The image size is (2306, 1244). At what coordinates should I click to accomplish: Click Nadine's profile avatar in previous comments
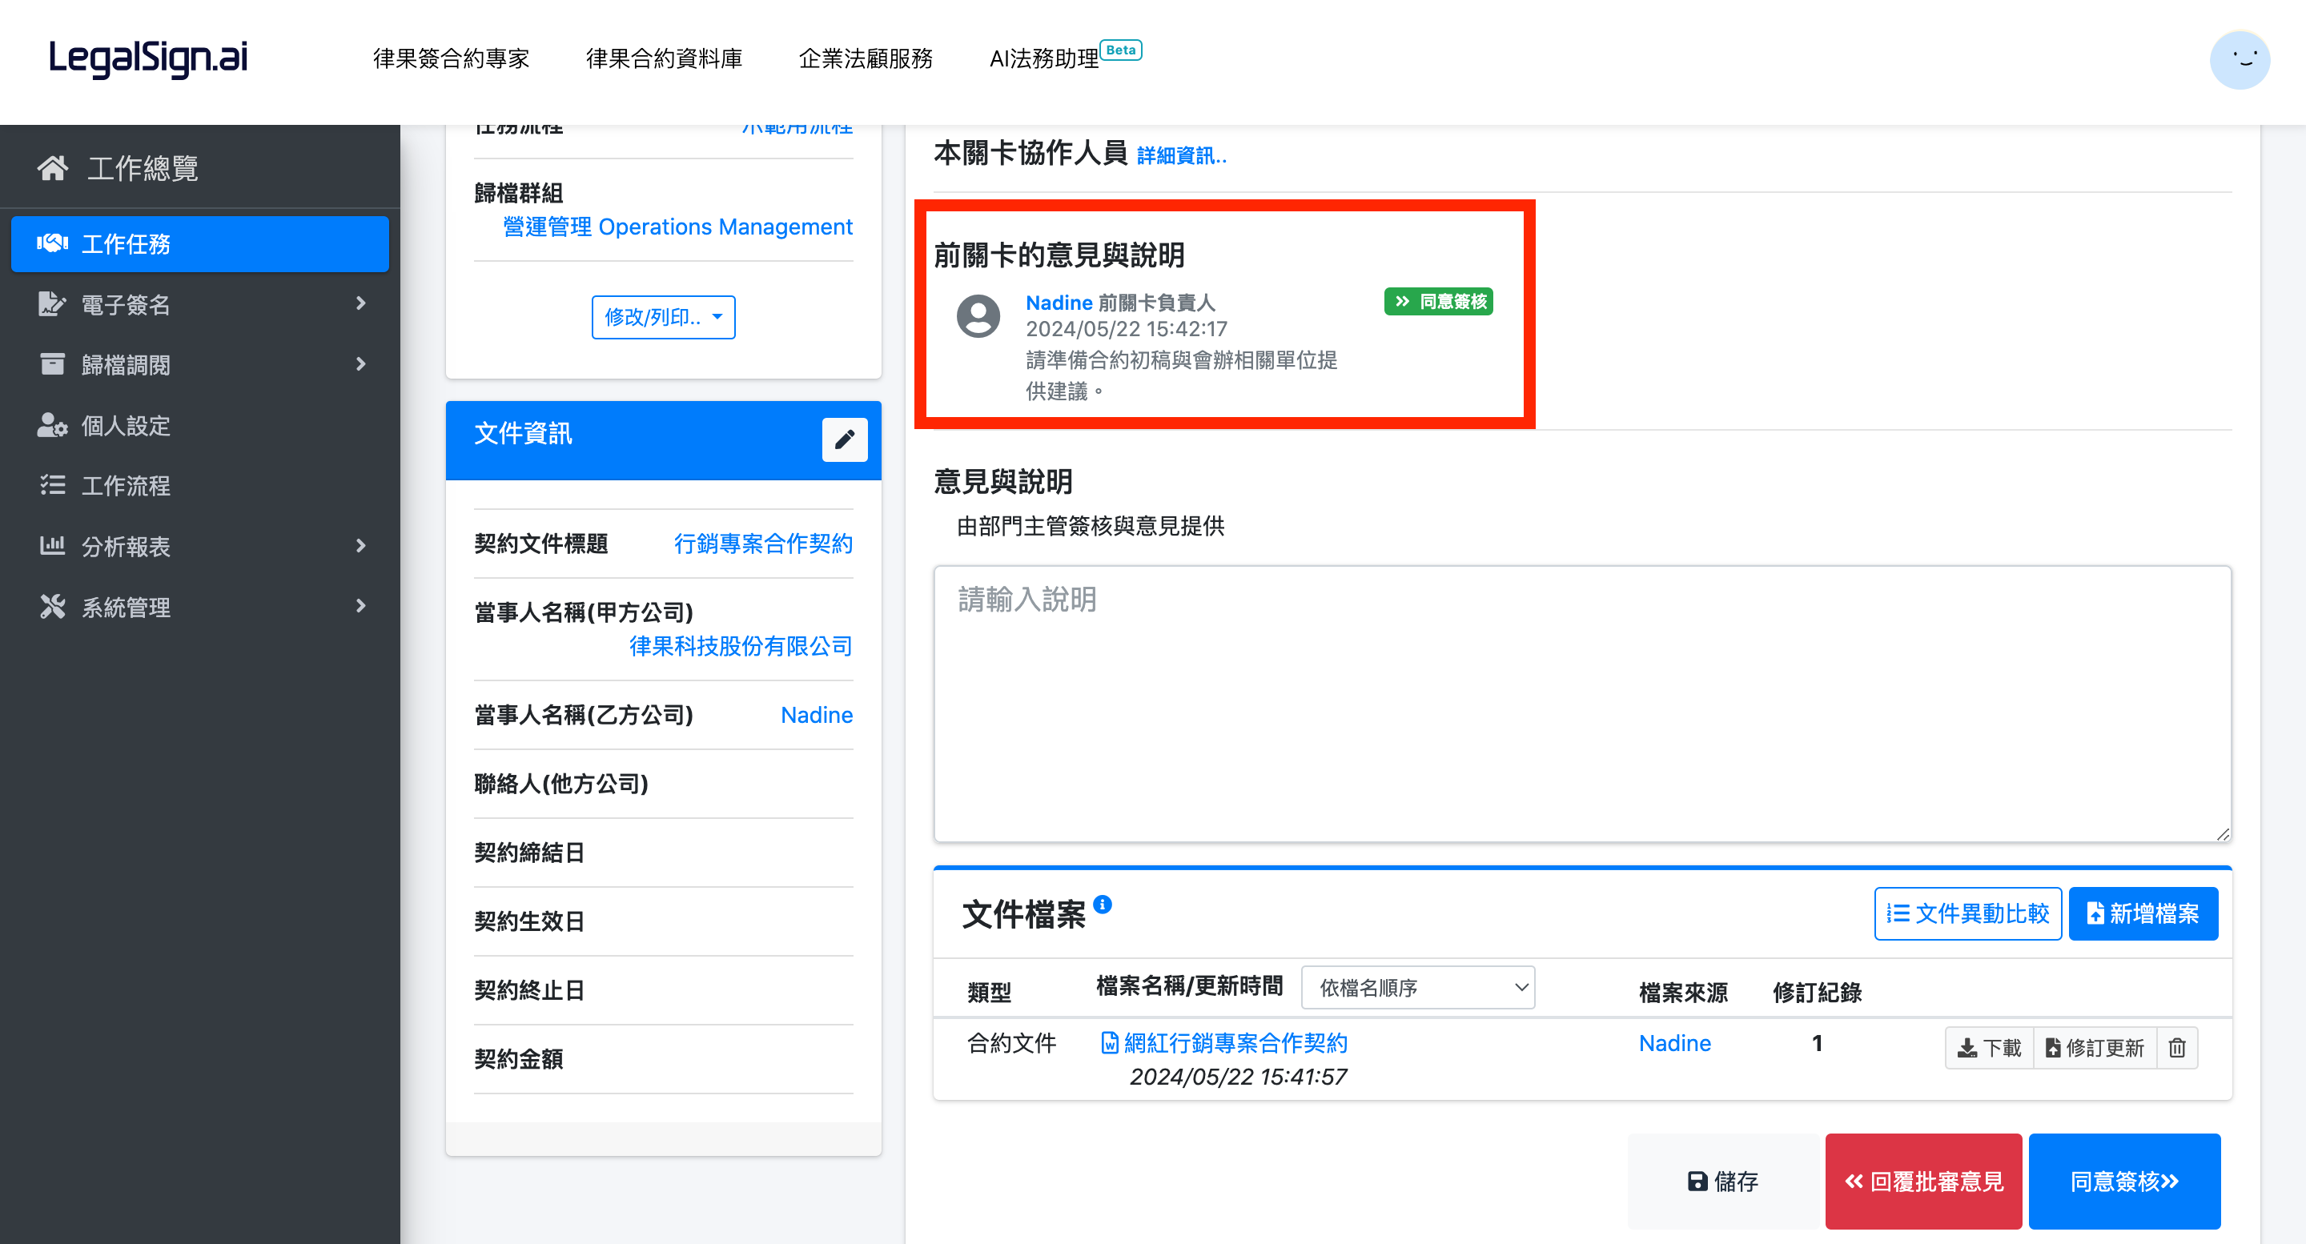coord(978,316)
